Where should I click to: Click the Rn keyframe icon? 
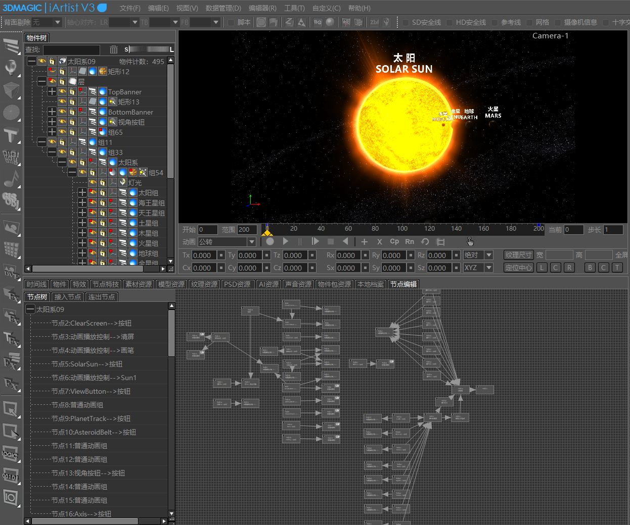410,242
